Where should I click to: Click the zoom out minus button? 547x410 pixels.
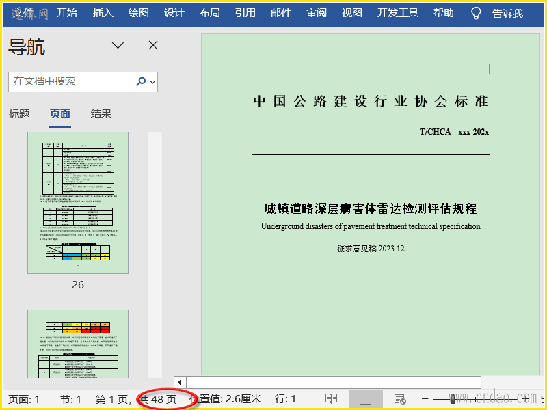coord(425,398)
